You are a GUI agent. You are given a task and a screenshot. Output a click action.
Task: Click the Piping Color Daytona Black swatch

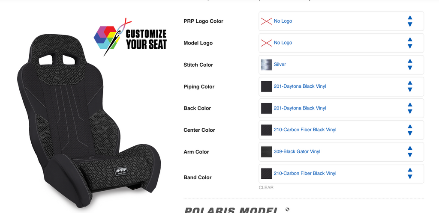click(266, 86)
